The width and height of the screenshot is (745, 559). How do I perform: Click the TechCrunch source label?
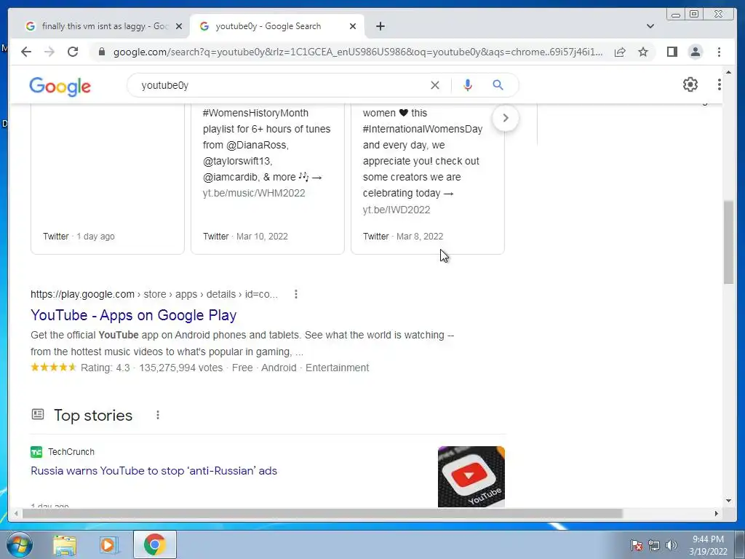click(x=71, y=451)
